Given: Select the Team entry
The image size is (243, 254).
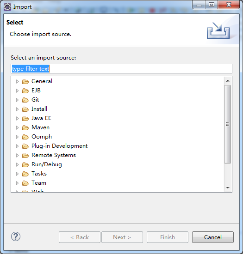Looking at the screenshot, I should tap(39, 183).
